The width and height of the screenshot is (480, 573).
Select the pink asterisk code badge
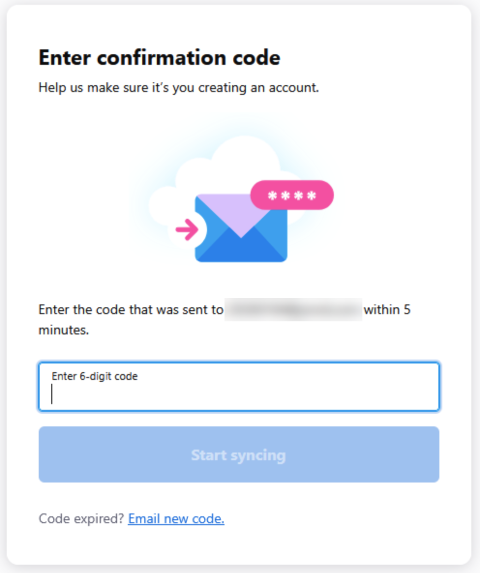(292, 196)
